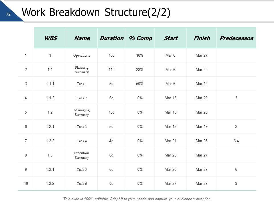This screenshot has width=274, height=206.
Task: Click the 16d duration cell
Action: pos(111,55)
